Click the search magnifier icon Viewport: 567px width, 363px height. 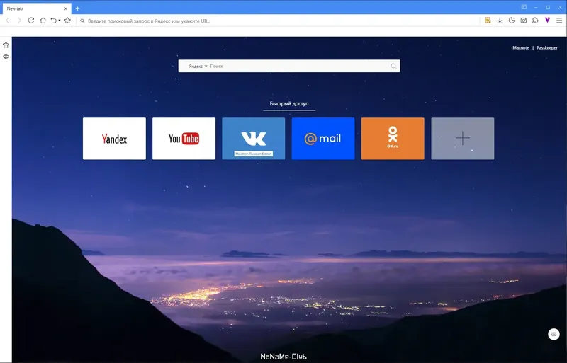coord(393,66)
